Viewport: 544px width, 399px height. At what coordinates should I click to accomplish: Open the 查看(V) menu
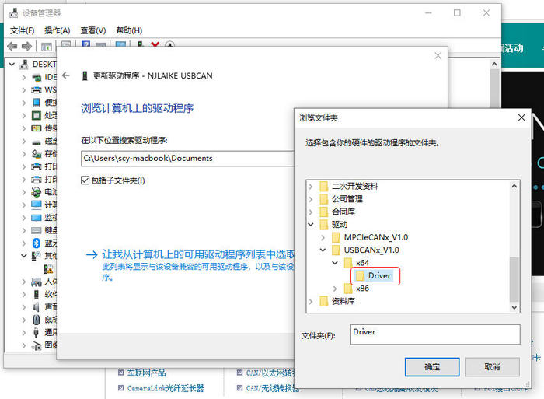(93, 30)
